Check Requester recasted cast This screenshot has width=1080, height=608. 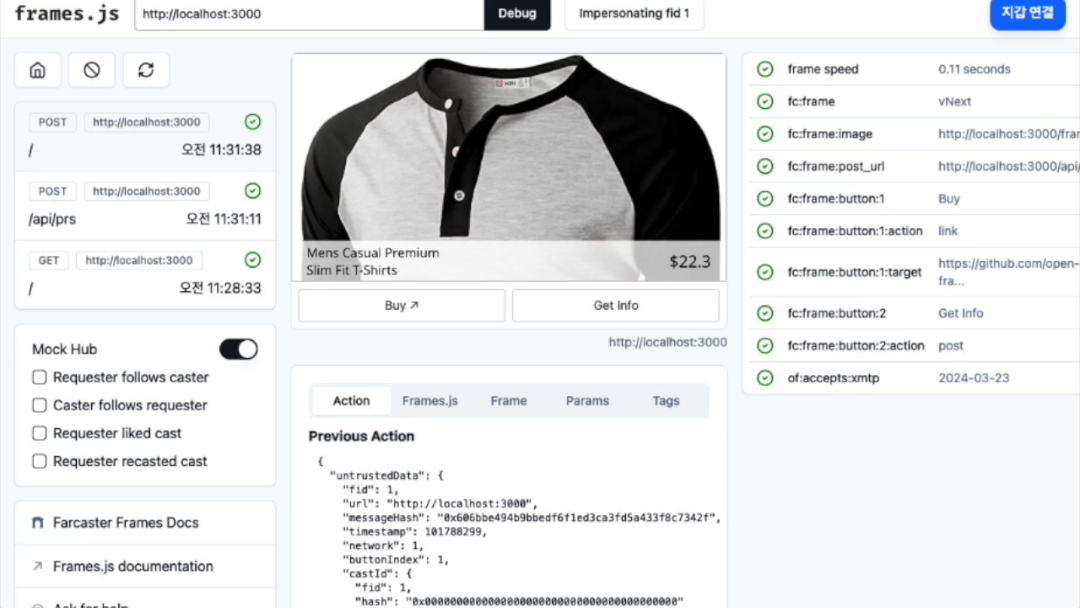(x=40, y=461)
